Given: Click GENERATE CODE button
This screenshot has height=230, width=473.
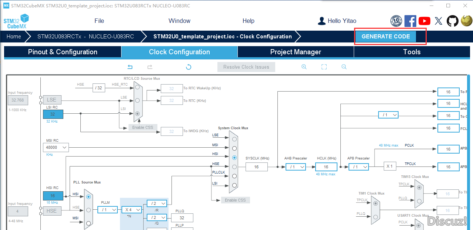Looking at the screenshot, I should pos(386,37).
